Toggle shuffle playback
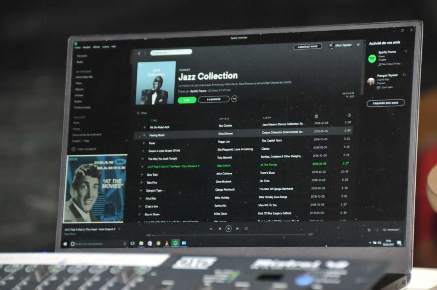Image resolution: width=437 pixels, height=290 pixels. [x=211, y=229]
